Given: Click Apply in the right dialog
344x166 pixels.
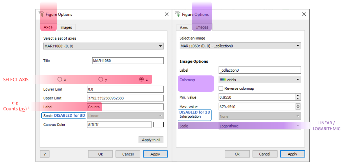Looking at the screenshot, I should click(x=292, y=154).
